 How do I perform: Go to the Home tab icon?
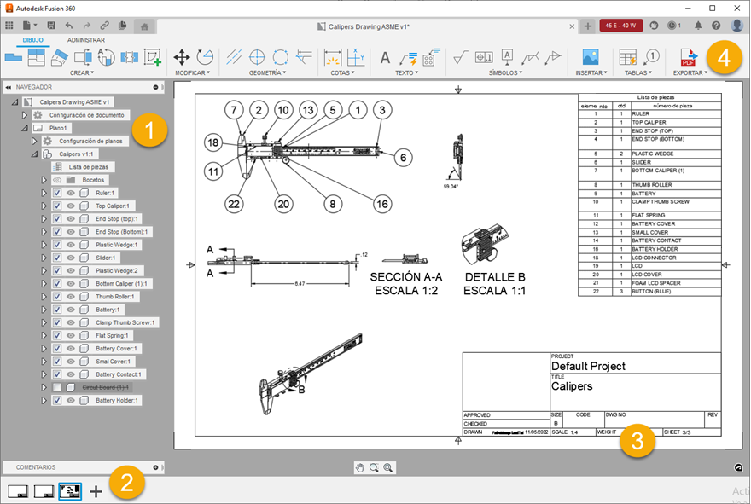coord(144,26)
